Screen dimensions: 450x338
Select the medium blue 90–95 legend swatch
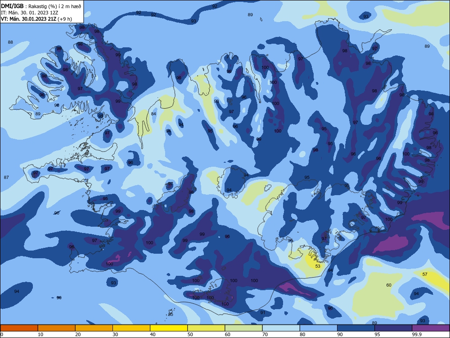click(x=356, y=328)
